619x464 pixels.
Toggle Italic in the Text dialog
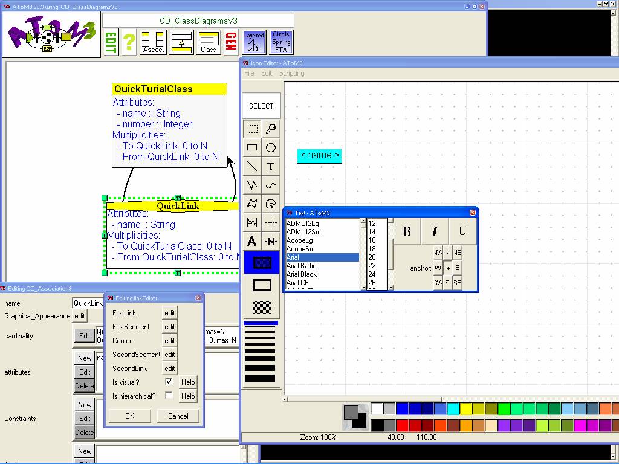coord(435,231)
